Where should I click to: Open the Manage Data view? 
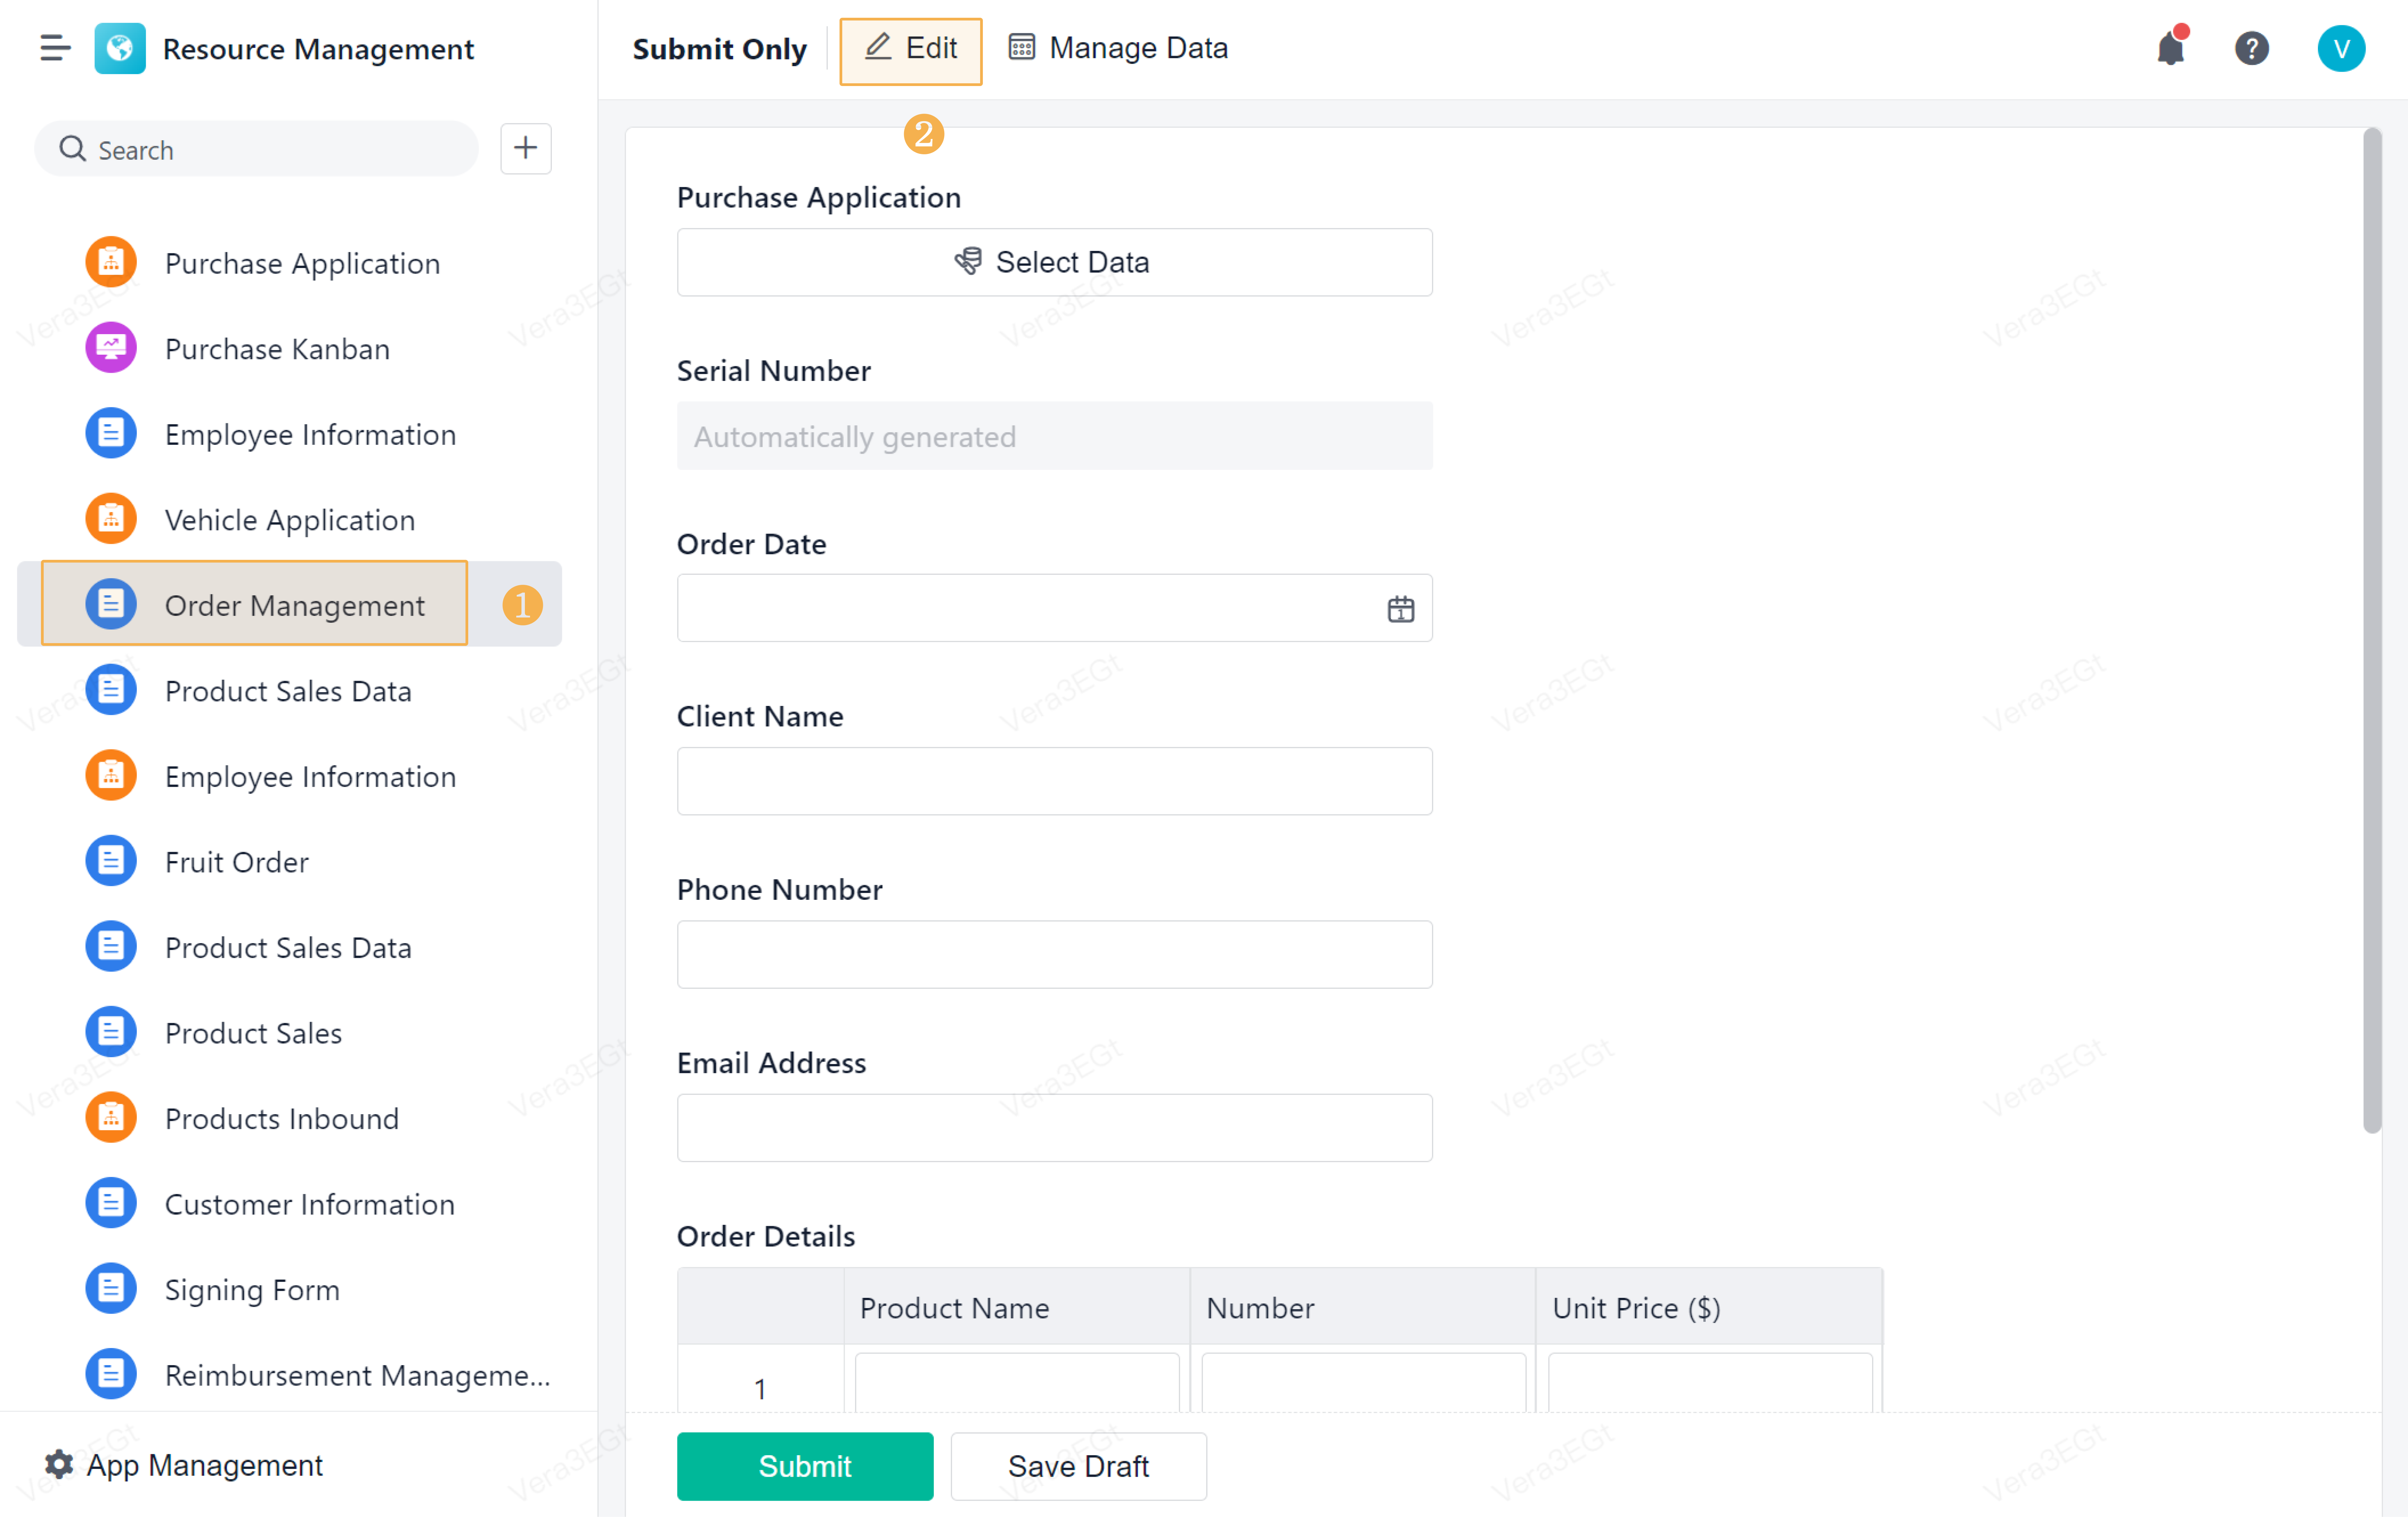point(1118,48)
